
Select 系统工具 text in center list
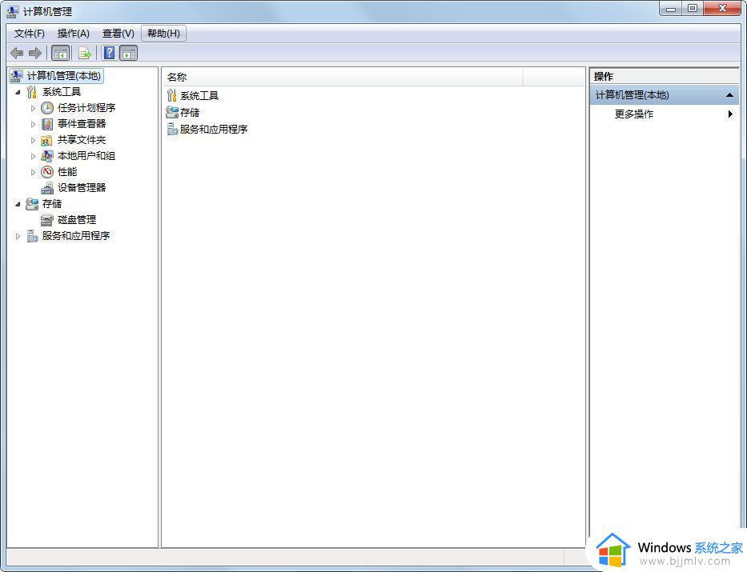point(199,96)
